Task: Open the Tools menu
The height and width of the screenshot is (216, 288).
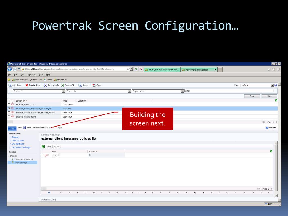Action: tap(41, 75)
